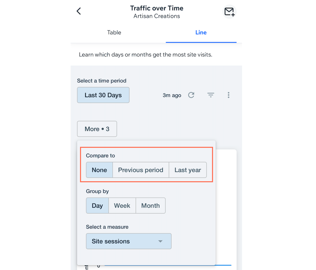
Task: Group data by Day
Action: pyautogui.click(x=97, y=206)
